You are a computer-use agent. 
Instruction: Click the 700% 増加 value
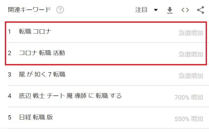pos(189,97)
